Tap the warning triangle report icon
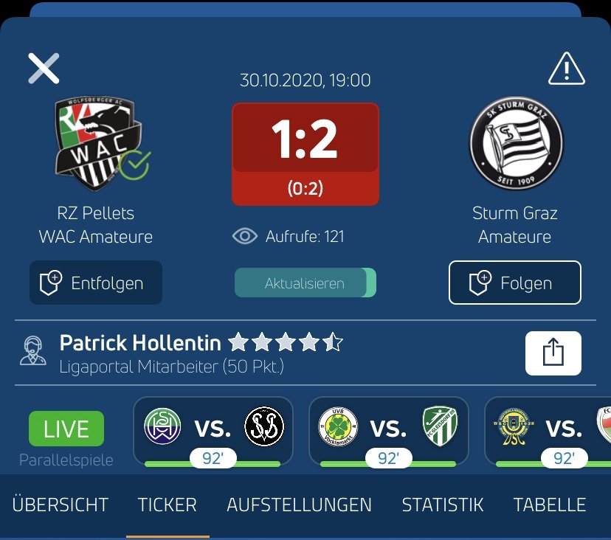Viewport: 611px width, 540px height. (x=566, y=69)
